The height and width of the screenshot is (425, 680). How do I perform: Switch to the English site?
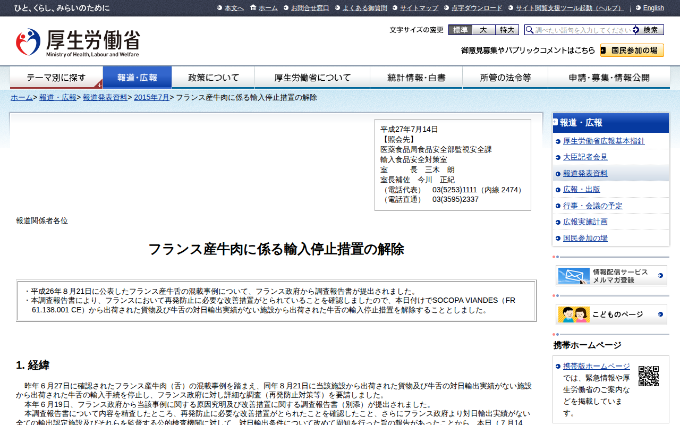[x=653, y=8]
